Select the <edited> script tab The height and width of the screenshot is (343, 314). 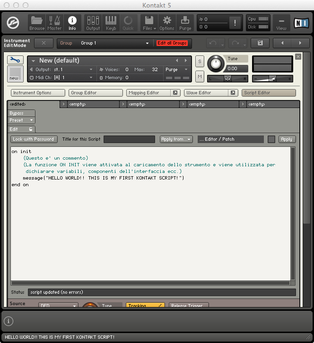click(x=33, y=104)
